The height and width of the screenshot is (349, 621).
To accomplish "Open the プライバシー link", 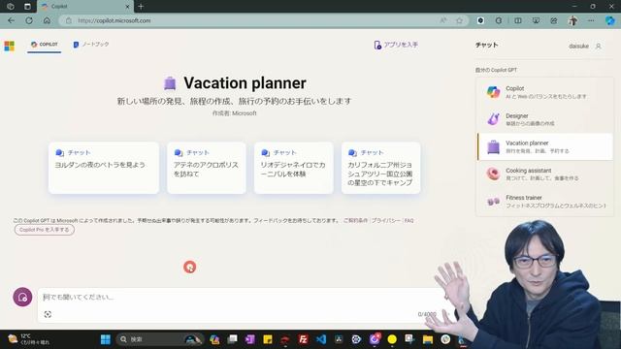I will coord(386,220).
